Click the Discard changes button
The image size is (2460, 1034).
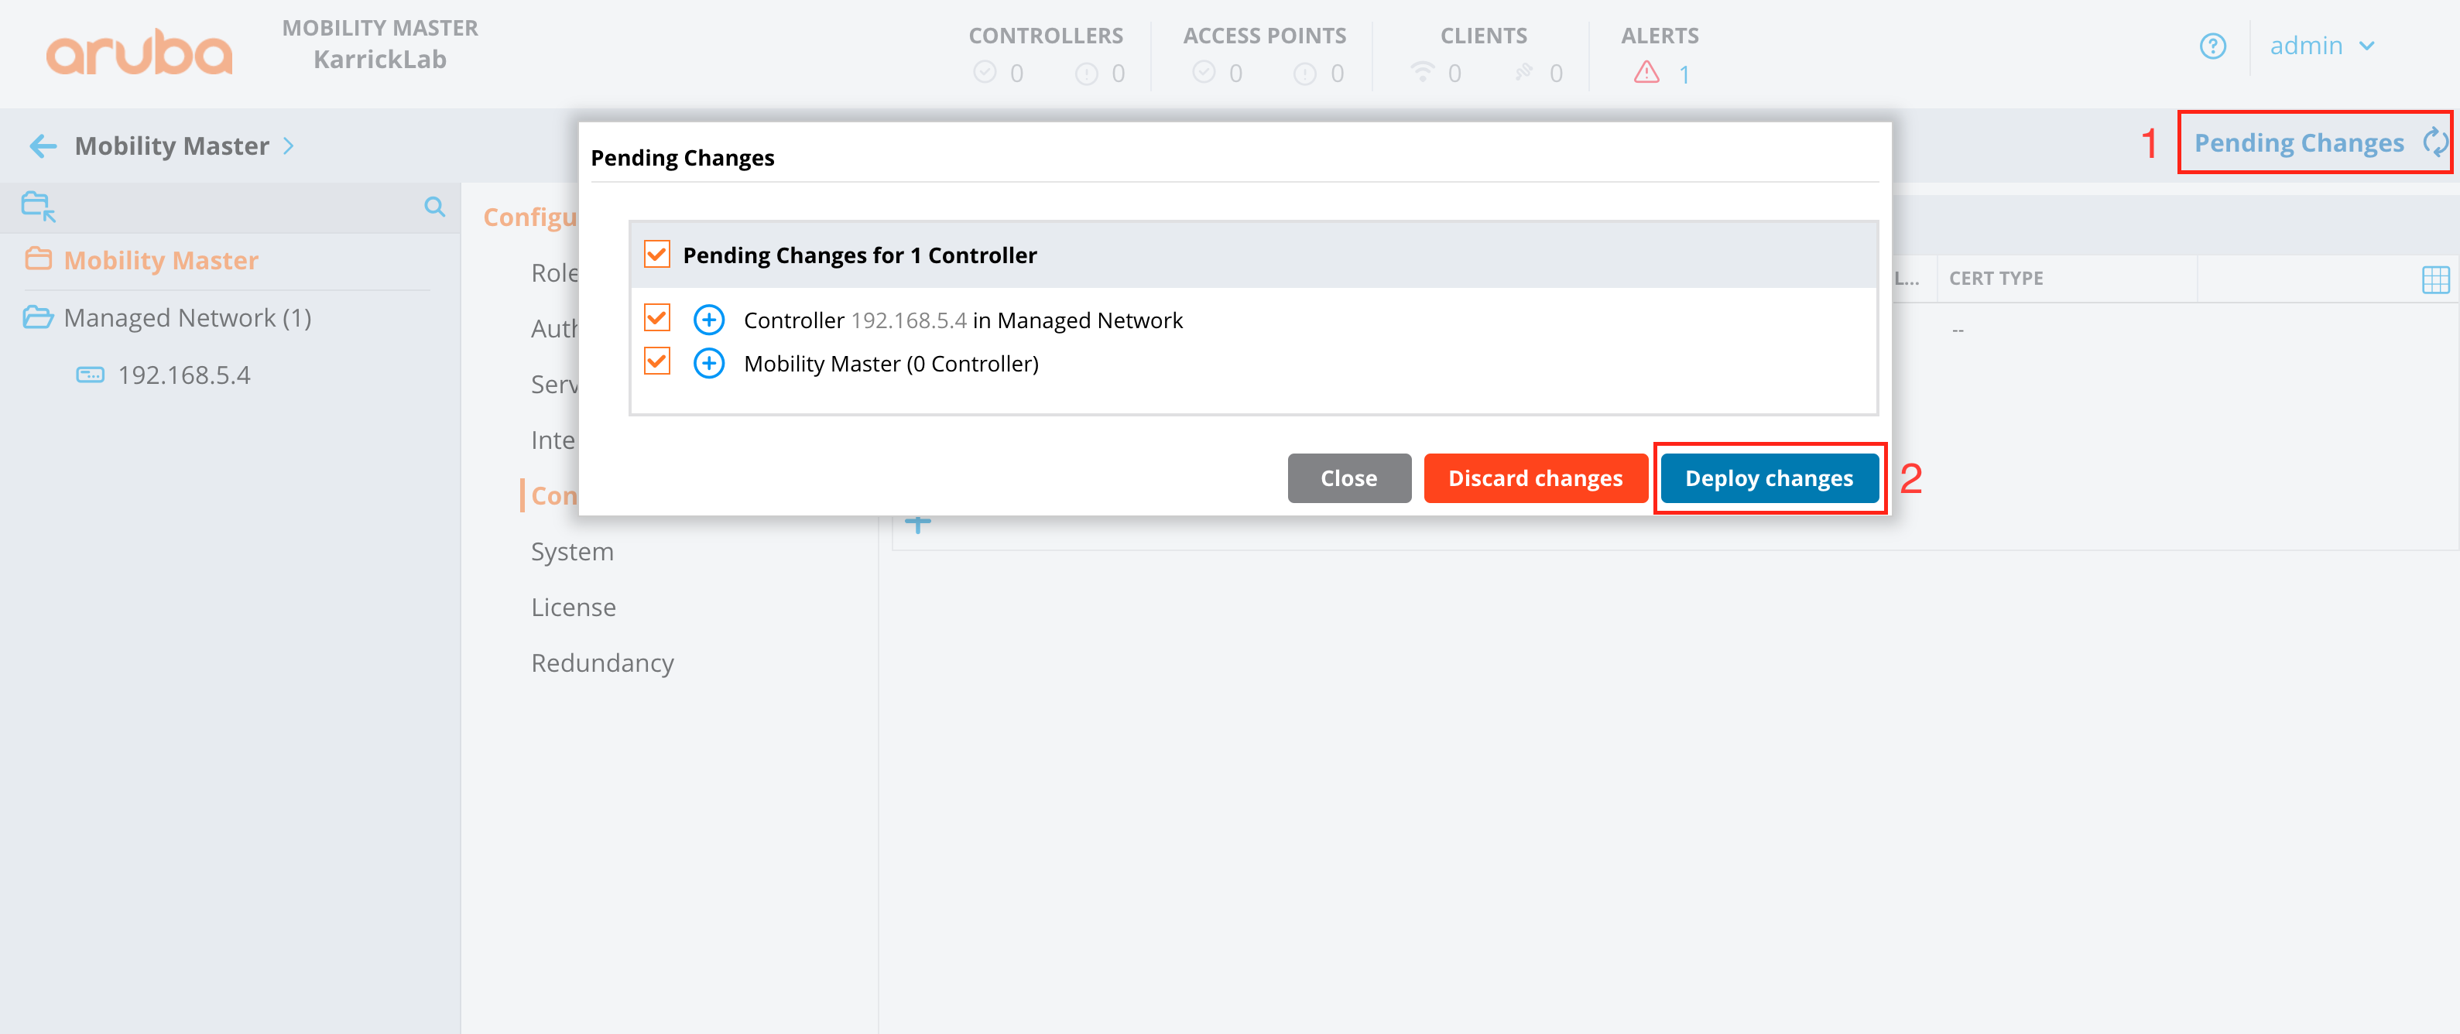click(x=1535, y=478)
